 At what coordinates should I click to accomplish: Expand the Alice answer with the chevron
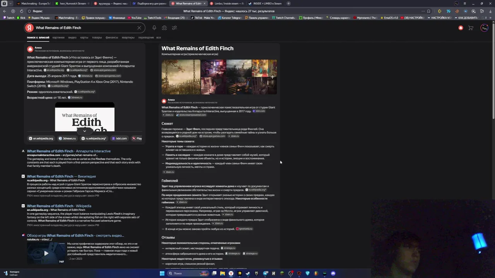[84, 131]
